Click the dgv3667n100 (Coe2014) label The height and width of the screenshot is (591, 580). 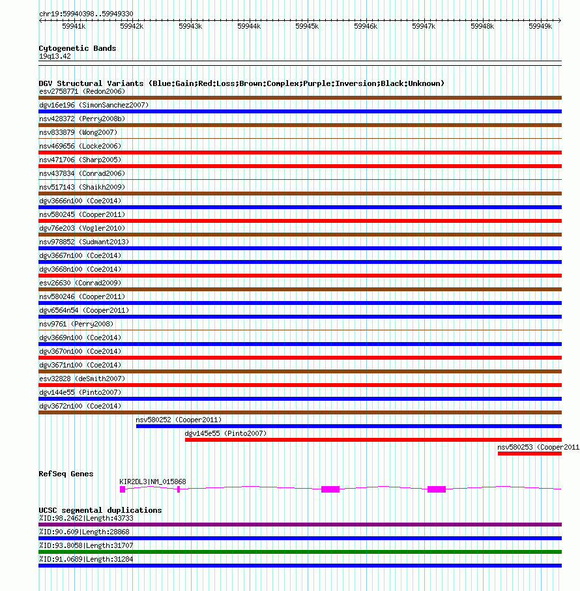80,255
